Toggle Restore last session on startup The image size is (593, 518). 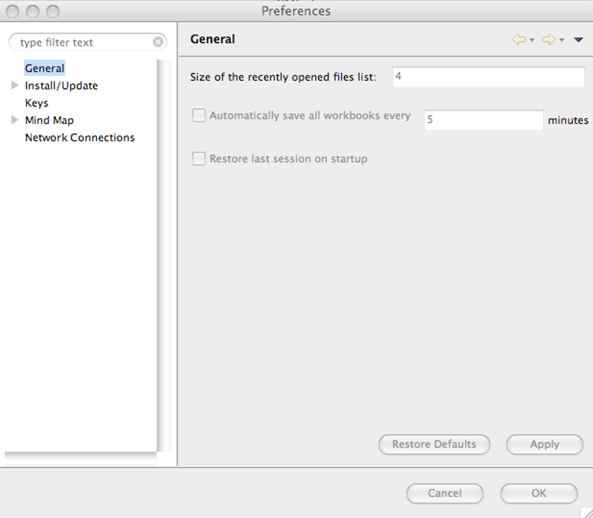pos(199,159)
